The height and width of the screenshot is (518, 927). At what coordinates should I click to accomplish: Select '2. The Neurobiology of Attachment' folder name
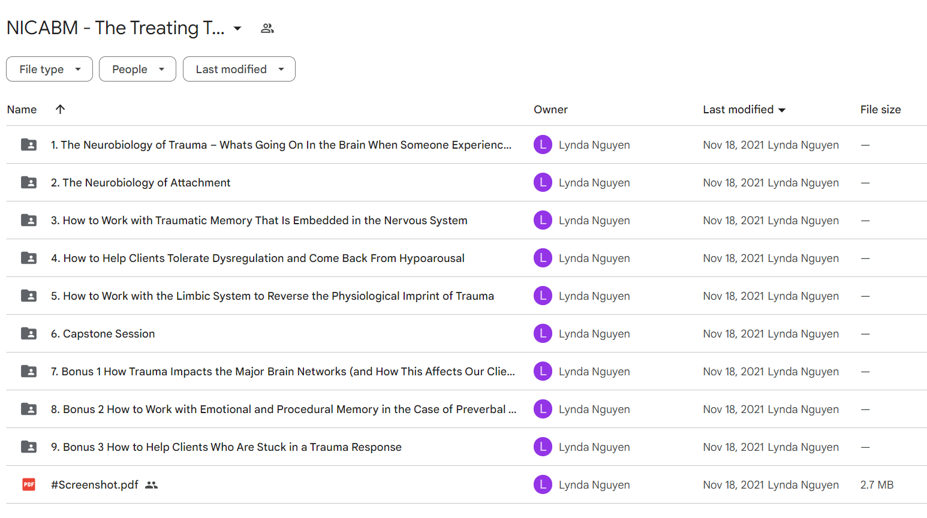140,183
